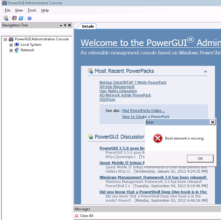Open the Help menu

45,10
